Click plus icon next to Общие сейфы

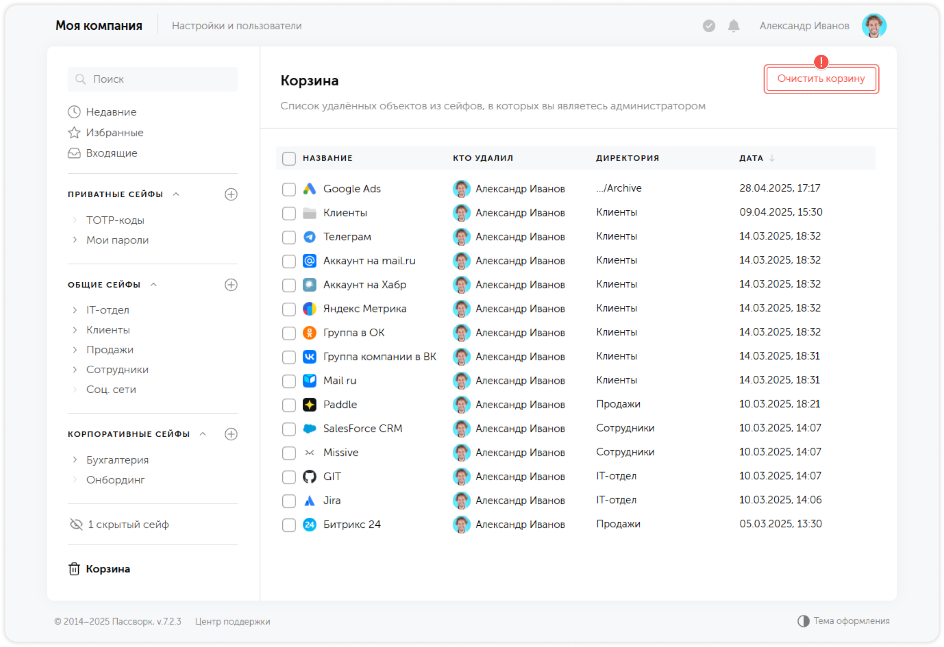point(231,285)
